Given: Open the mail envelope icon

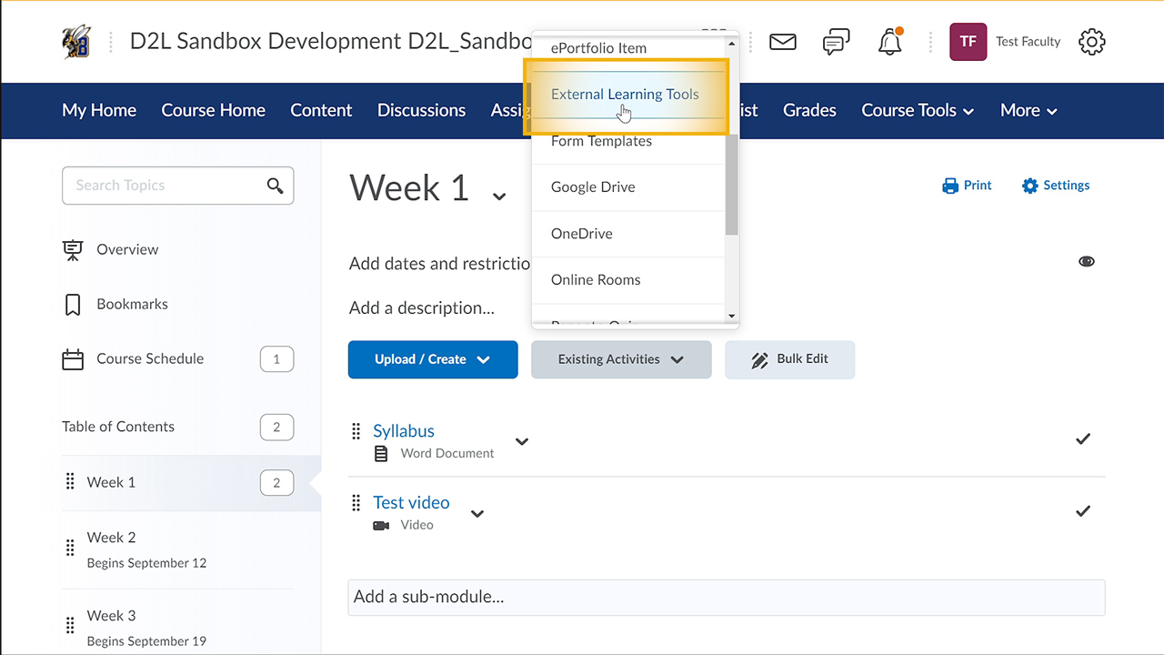Looking at the screenshot, I should (782, 42).
